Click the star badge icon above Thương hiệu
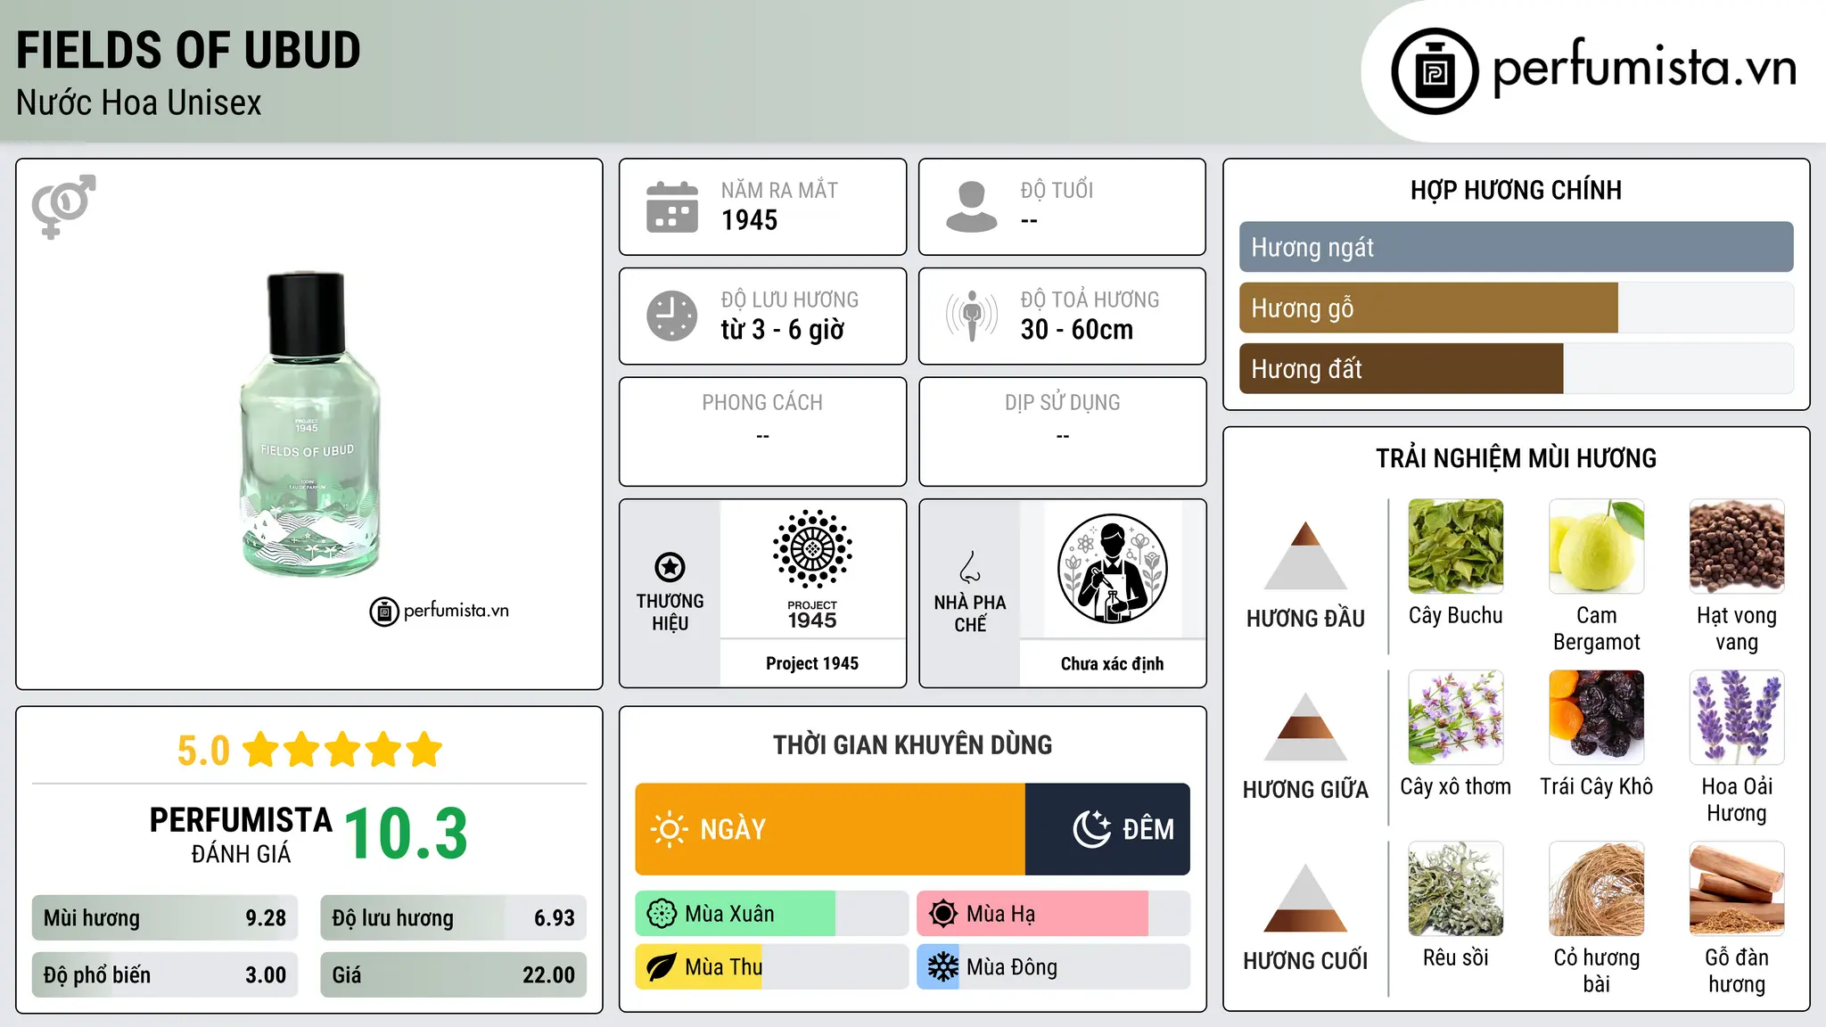 [670, 567]
